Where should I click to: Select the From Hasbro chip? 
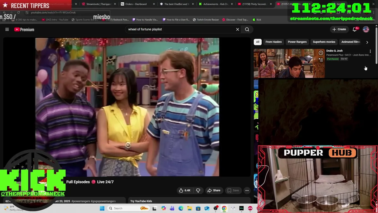click(273, 42)
